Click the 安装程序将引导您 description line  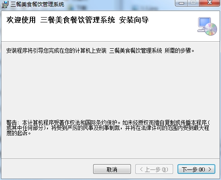(x=100, y=50)
